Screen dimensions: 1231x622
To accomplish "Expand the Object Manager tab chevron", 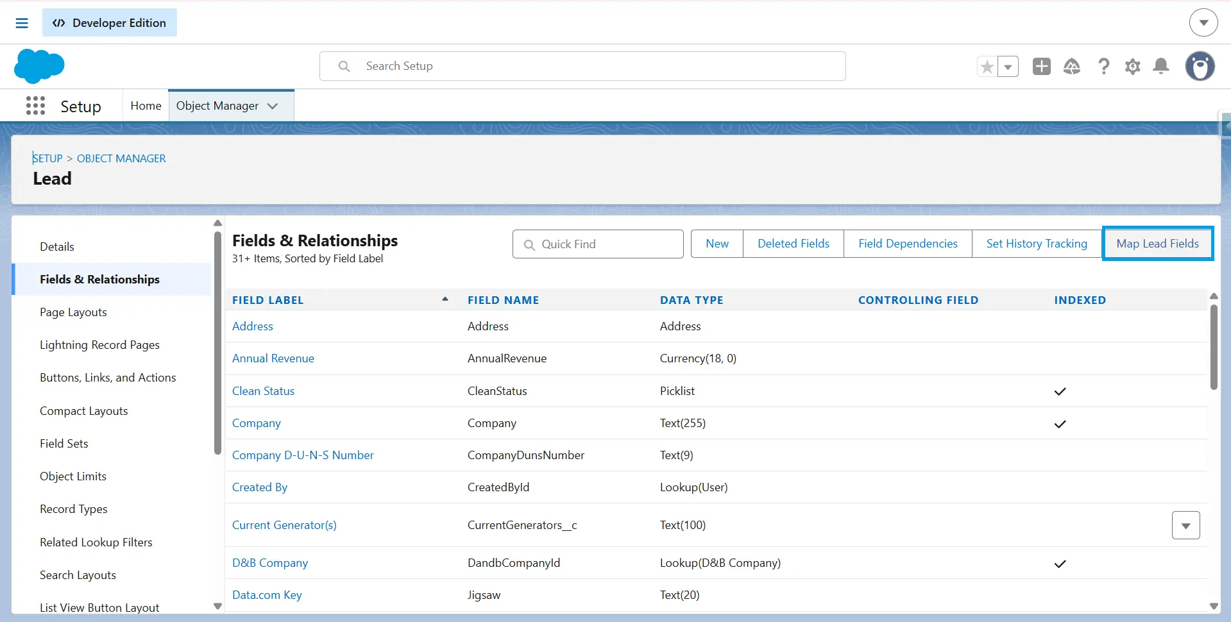I will (273, 106).
